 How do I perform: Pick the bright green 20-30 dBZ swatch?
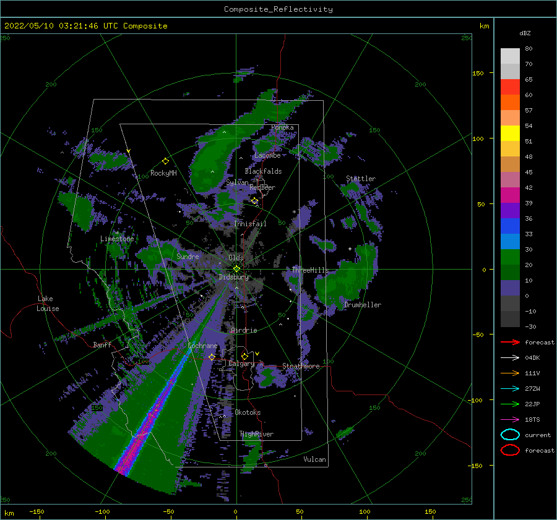pyautogui.click(x=510, y=257)
